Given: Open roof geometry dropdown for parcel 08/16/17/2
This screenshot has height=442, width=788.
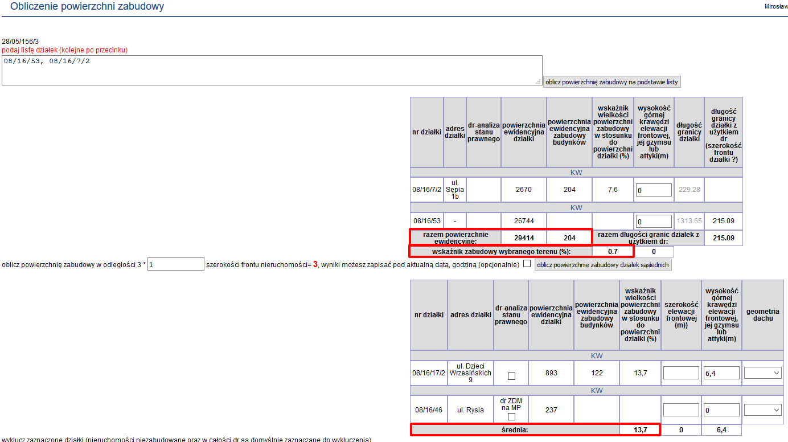Looking at the screenshot, I should click(764, 373).
